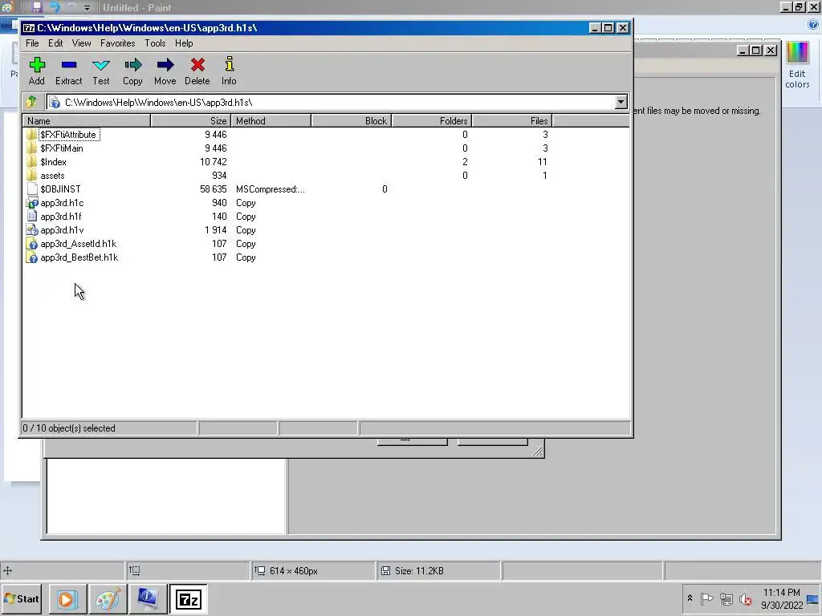Click the Delete red X icon
The image size is (822, 616).
(197, 65)
